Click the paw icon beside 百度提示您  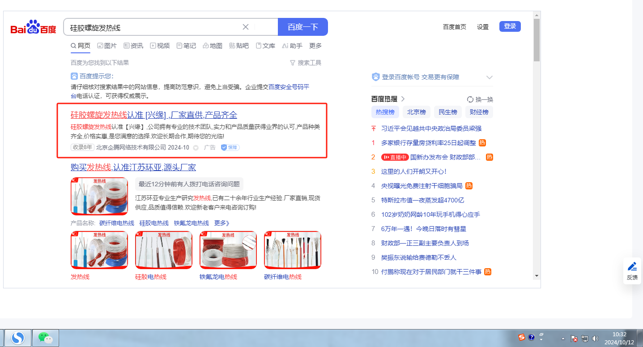click(x=74, y=76)
